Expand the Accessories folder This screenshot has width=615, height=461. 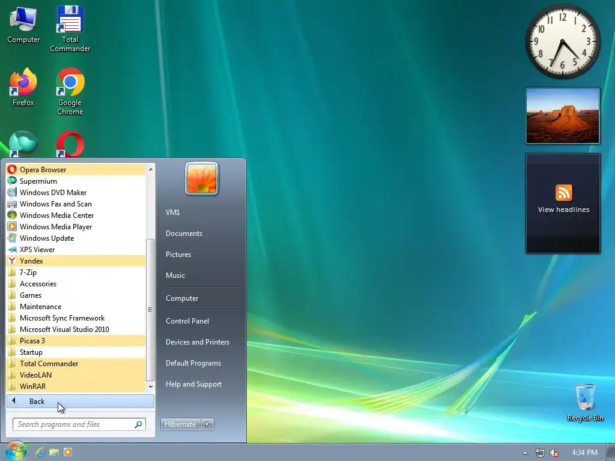(76, 284)
